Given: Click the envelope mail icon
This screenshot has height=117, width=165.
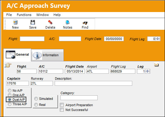Looking at the screenshot, I should click(156, 65).
